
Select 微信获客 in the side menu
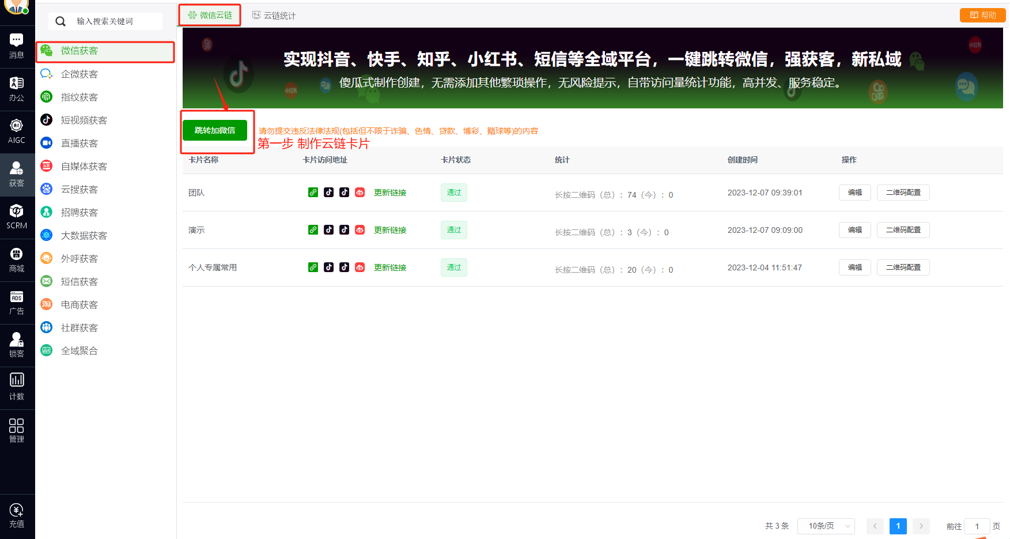click(105, 51)
